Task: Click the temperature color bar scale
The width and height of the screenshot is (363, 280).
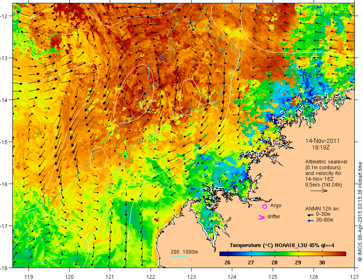Action: pyautogui.click(x=283, y=254)
